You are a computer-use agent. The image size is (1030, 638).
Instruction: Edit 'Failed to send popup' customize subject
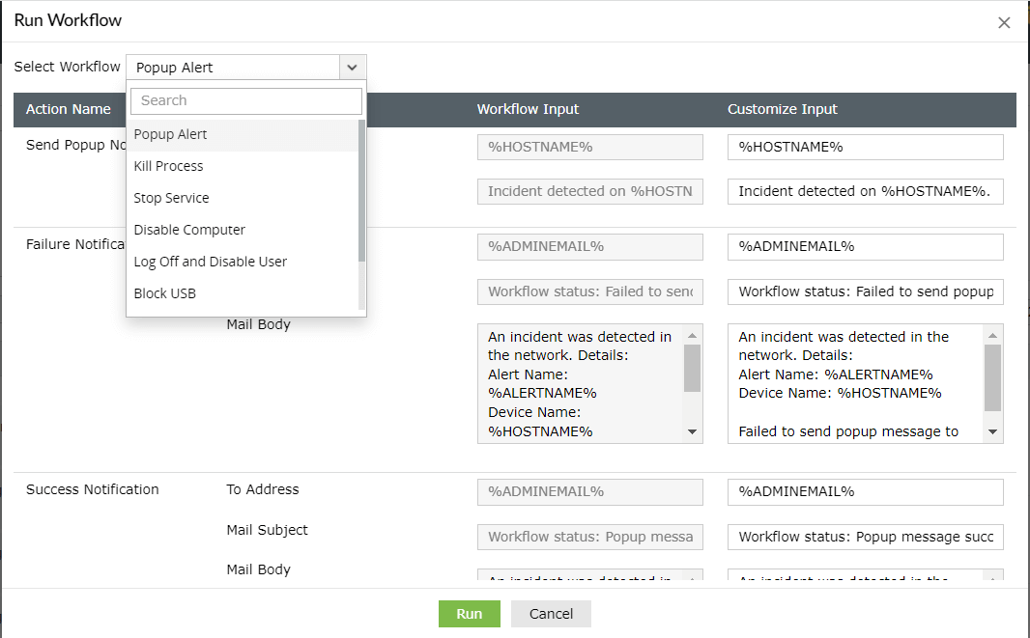click(x=865, y=291)
